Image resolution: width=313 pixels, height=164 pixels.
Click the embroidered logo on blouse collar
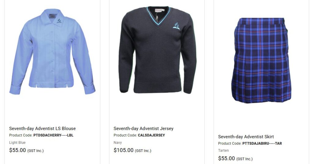coord(59,21)
